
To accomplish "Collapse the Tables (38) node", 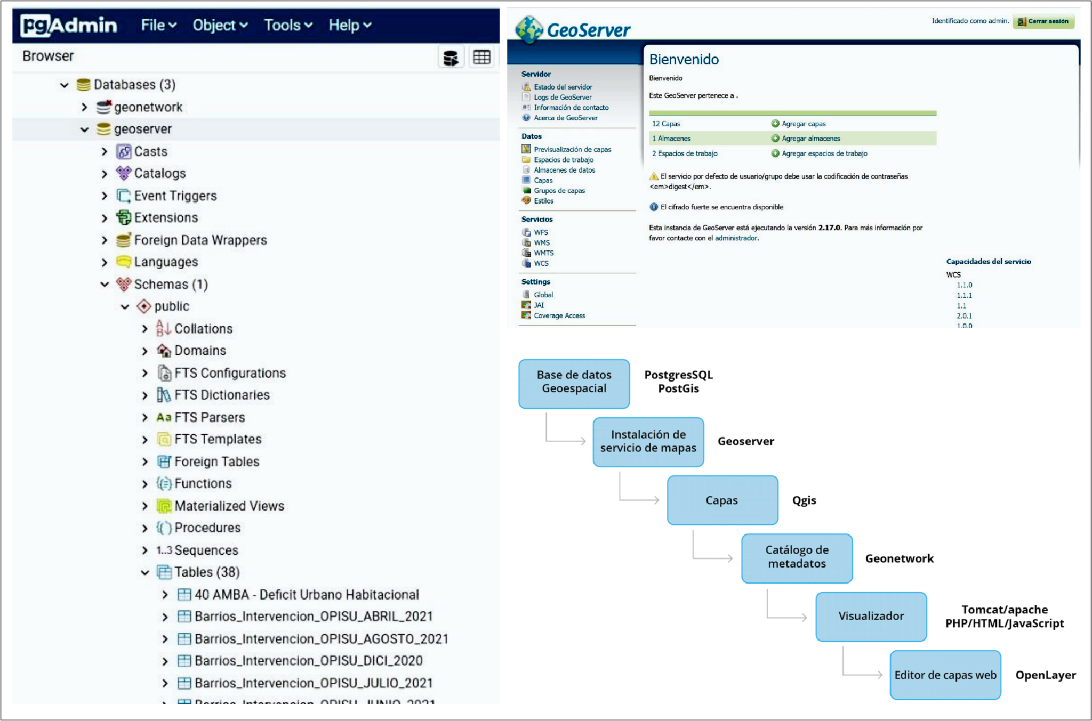I will [145, 572].
